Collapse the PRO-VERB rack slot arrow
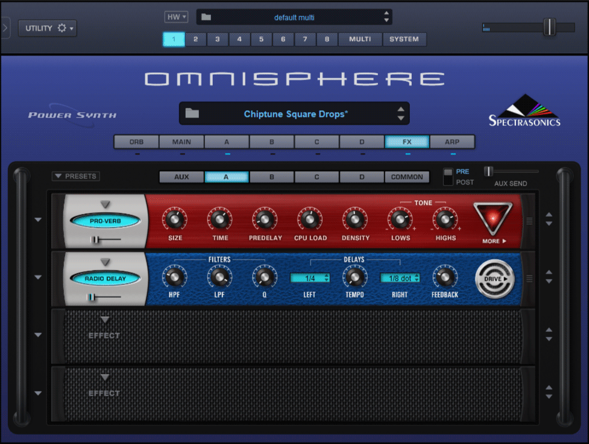The width and height of the screenshot is (589, 444). 38,219
